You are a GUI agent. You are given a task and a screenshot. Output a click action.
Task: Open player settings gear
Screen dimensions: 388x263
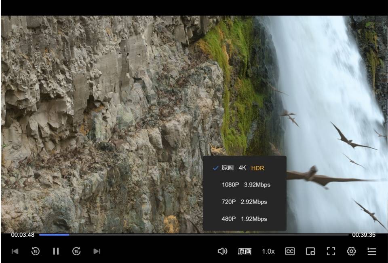pyautogui.click(x=351, y=251)
